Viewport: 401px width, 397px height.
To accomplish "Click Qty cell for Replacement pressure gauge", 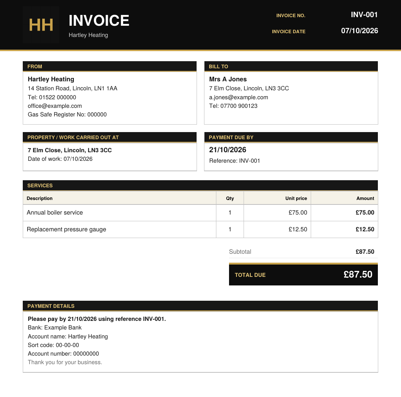I will click(x=230, y=229).
